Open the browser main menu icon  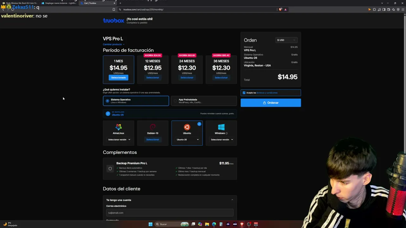[x=403, y=9]
